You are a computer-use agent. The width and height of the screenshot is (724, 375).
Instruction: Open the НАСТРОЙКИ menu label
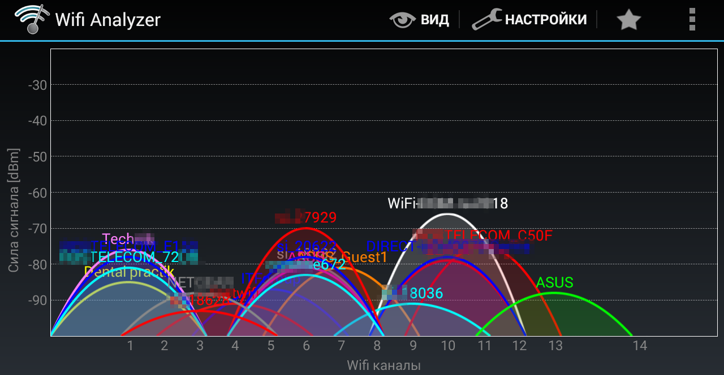(545, 20)
